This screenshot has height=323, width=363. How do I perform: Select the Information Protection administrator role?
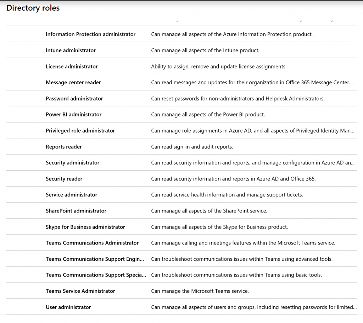tap(90, 34)
